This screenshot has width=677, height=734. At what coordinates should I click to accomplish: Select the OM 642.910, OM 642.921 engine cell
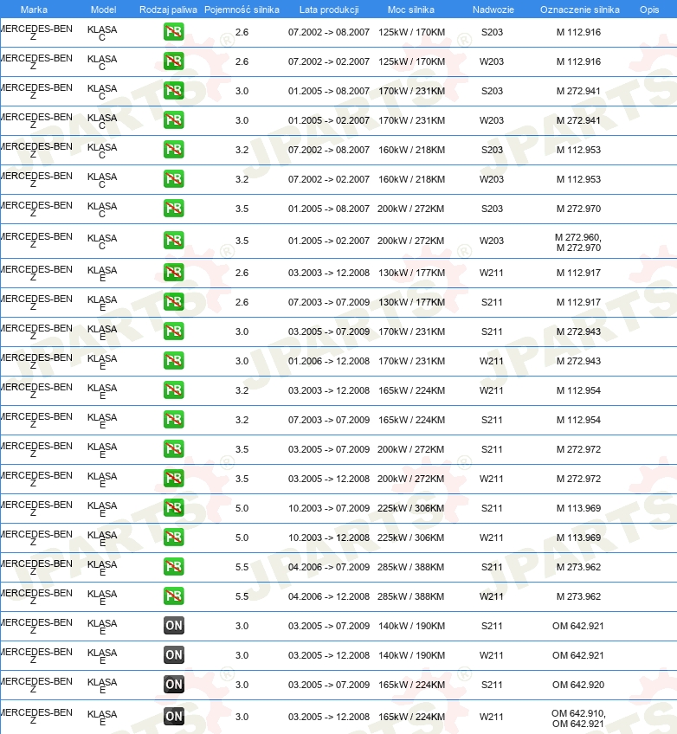pyautogui.click(x=578, y=718)
